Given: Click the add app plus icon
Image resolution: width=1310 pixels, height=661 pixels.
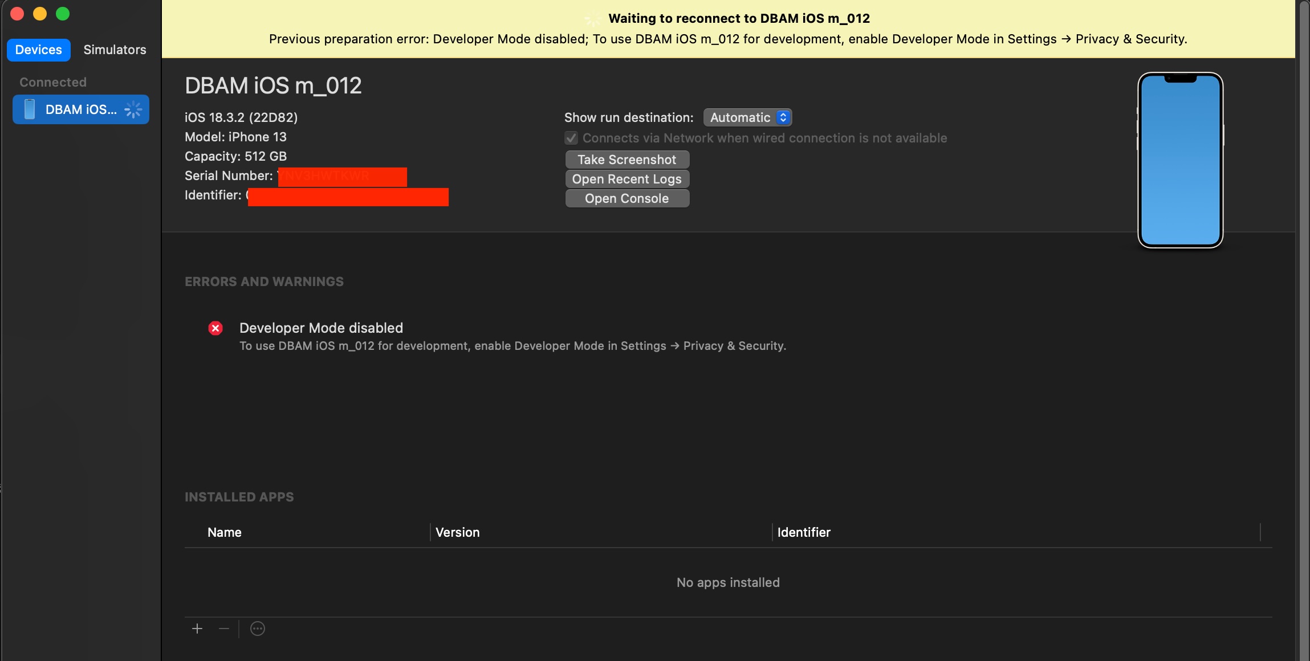Looking at the screenshot, I should click(x=197, y=629).
